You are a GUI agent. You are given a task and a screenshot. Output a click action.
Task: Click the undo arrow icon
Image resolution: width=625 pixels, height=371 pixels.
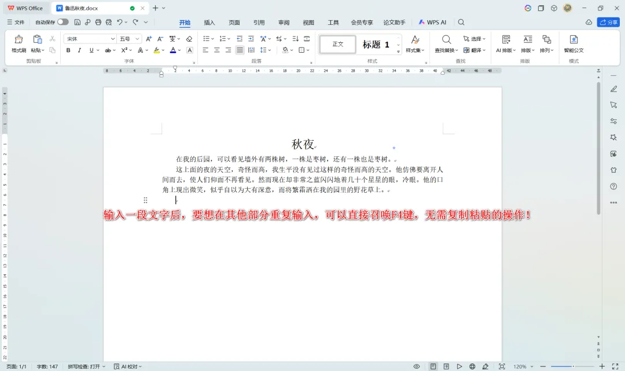tap(119, 23)
